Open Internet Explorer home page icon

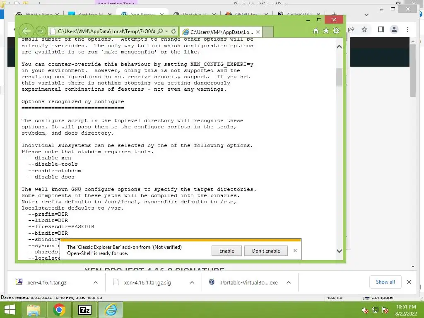[x=316, y=31]
